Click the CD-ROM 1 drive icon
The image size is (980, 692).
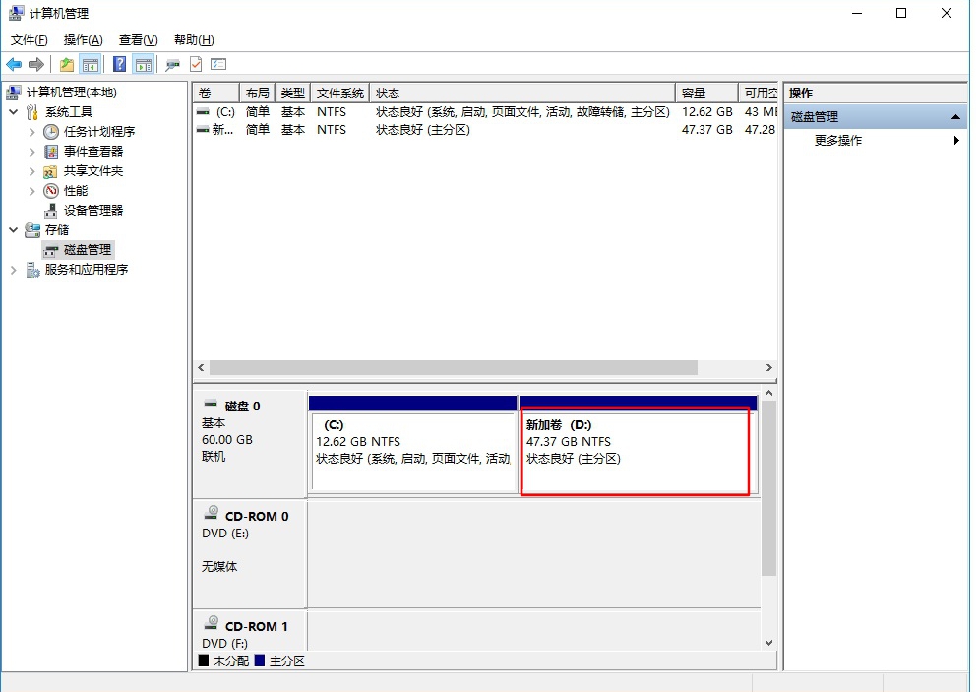pos(212,623)
